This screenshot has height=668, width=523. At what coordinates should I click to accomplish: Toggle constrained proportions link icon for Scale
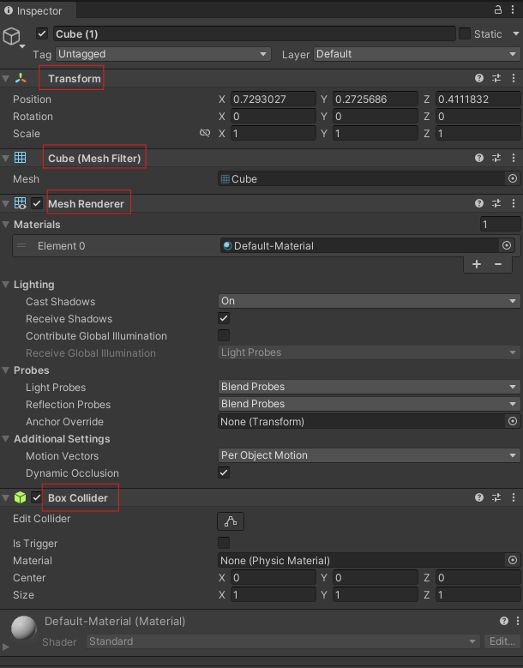[205, 134]
